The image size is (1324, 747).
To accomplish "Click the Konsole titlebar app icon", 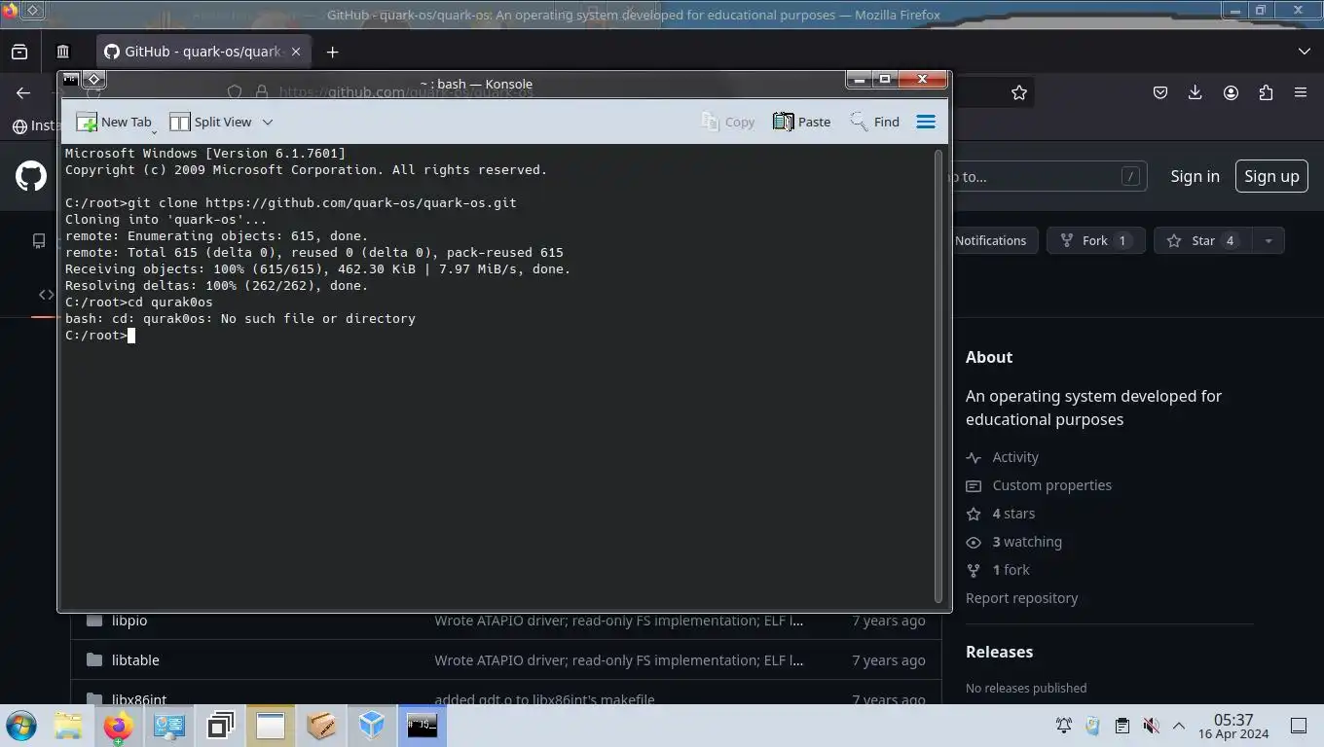I will click(70, 79).
